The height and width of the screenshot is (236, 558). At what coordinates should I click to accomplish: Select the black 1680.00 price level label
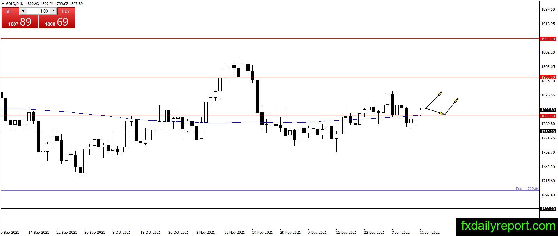(x=548, y=209)
